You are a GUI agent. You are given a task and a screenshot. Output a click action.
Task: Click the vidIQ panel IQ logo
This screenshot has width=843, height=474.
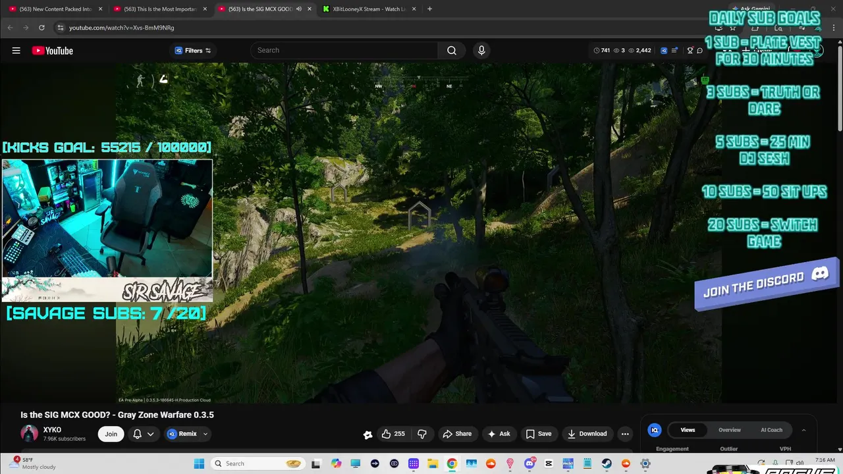[655, 430]
